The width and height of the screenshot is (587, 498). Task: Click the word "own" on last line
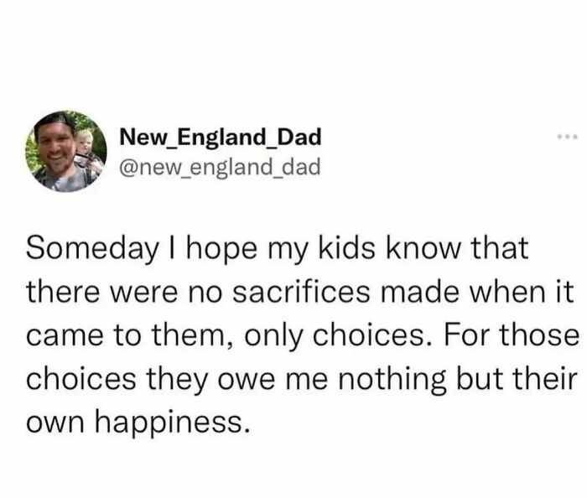point(55,423)
